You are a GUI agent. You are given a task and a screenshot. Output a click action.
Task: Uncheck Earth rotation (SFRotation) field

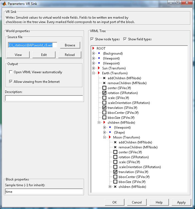pyautogui.click(x=104, y=93)
